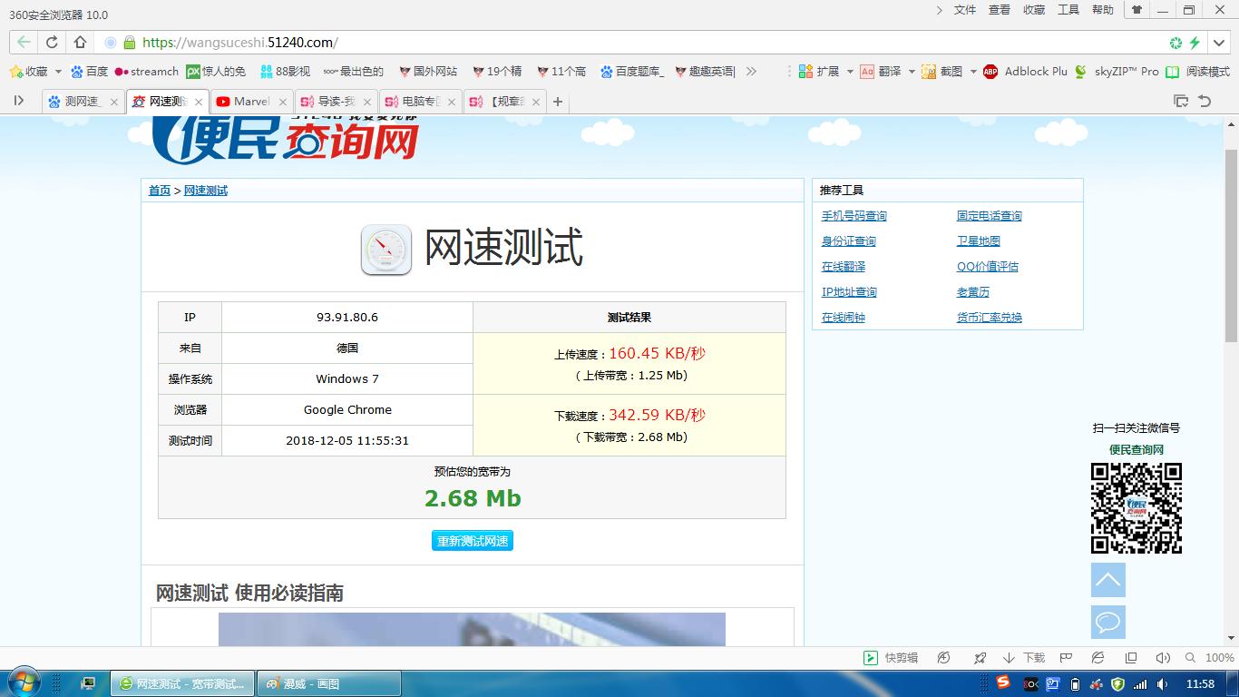Expand the 翻译 dropdown arrow

pyautogui.click(x=912, y=71)
